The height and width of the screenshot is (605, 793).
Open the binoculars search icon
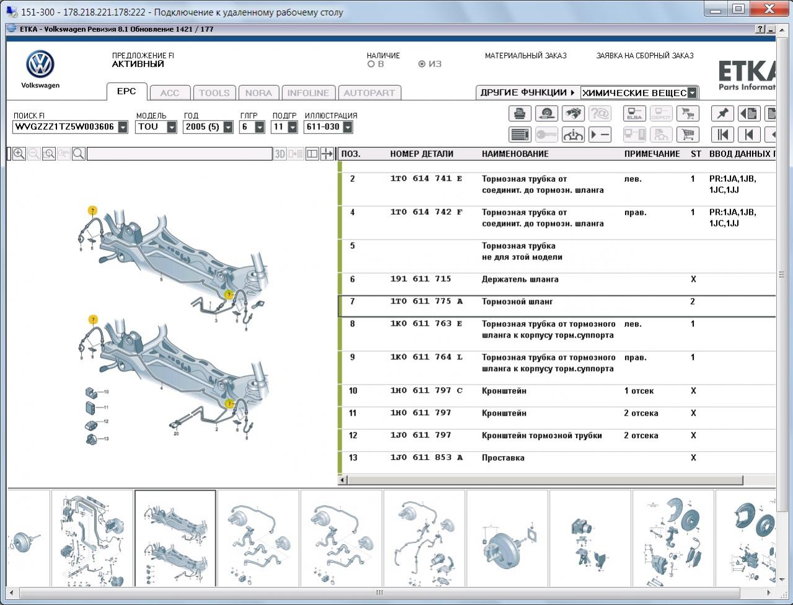tap(573, 114)
